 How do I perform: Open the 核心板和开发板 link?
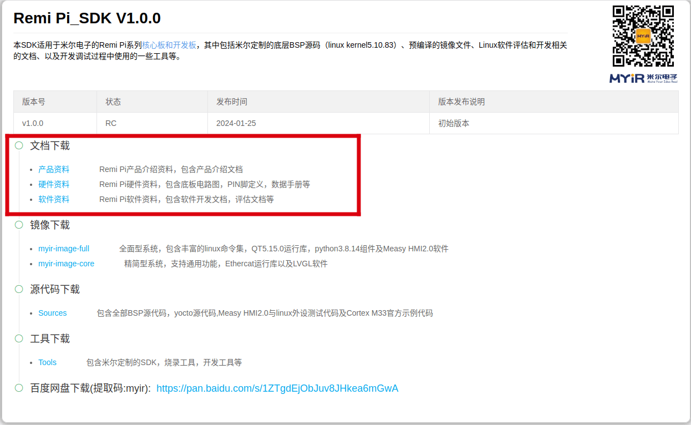click(169, 45)
